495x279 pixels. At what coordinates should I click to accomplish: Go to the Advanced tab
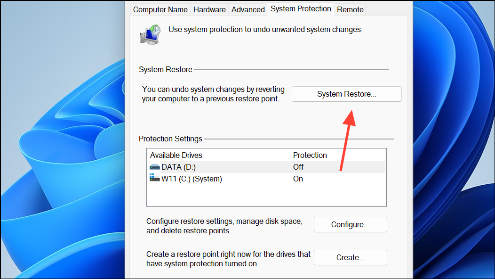pos(248,9)
